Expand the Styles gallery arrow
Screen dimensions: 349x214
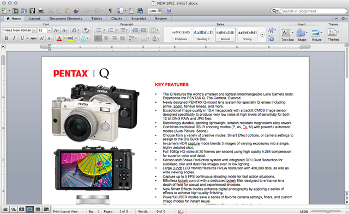click(262, 35)
